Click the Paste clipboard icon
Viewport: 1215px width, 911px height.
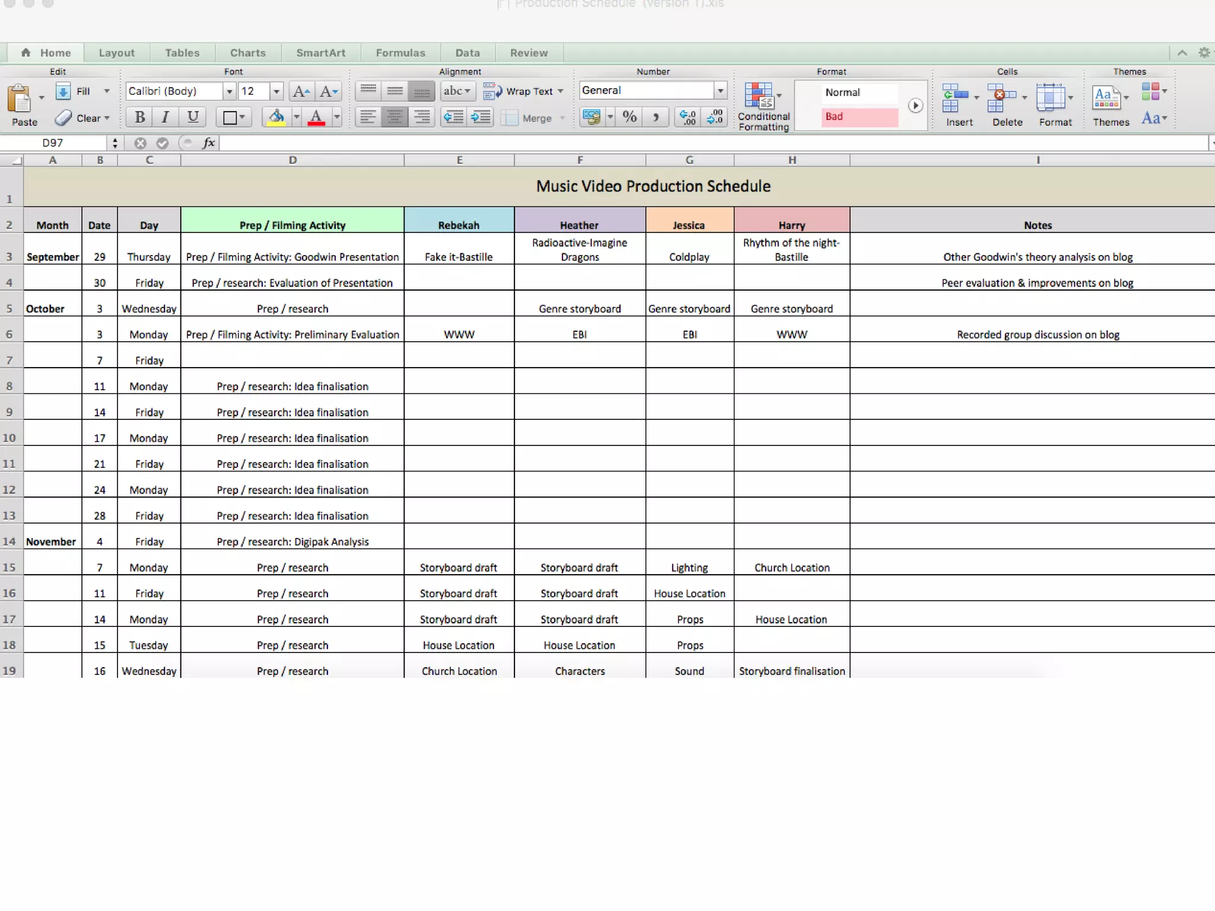20,99
